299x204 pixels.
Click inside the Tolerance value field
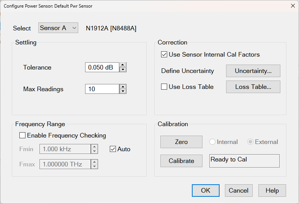pos(101,67)
